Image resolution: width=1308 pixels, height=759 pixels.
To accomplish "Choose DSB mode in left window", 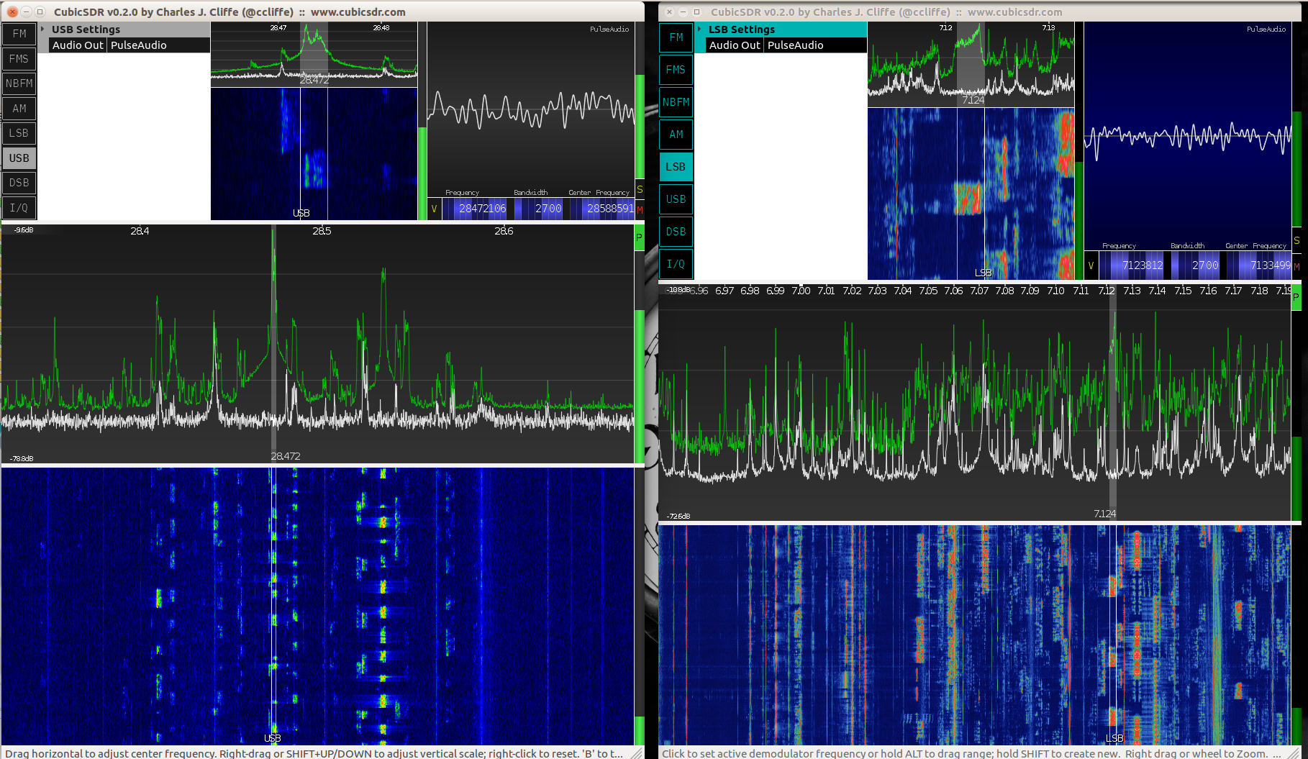I will [19, 183].
